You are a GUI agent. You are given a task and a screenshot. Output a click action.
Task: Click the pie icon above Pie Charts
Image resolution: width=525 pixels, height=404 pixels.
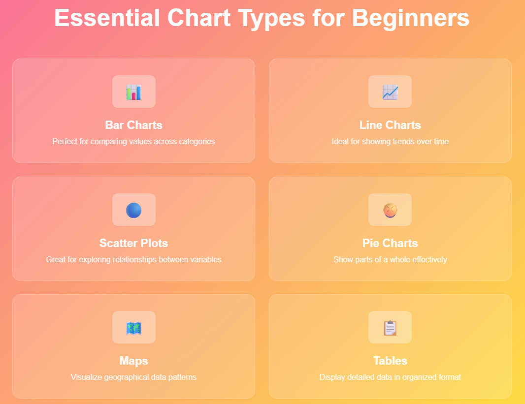(x=390, y=210)
